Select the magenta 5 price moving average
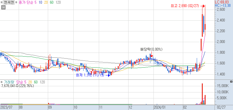This screenshot has width=233, height=110. click(35, 3)
